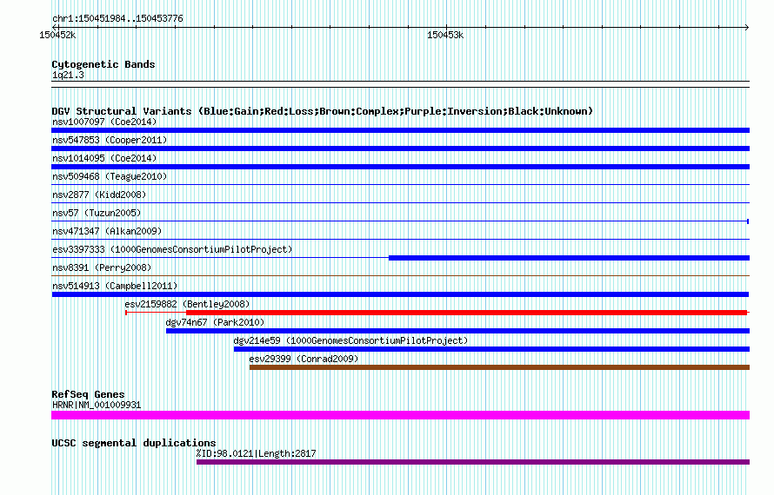Image resolution: width=774 pixels, height=495 pixels.
Task: Open the nsv8391 (Perry2008) label
Action: click(x=102, y=267)
